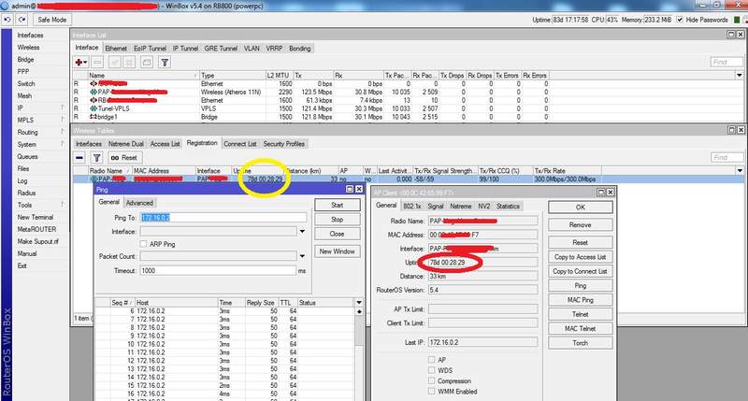
Task: Click Torch in the AP Client dialog
Action: 580,343
